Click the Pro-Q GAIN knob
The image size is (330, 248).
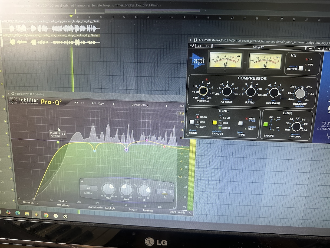tap(126, 190)
